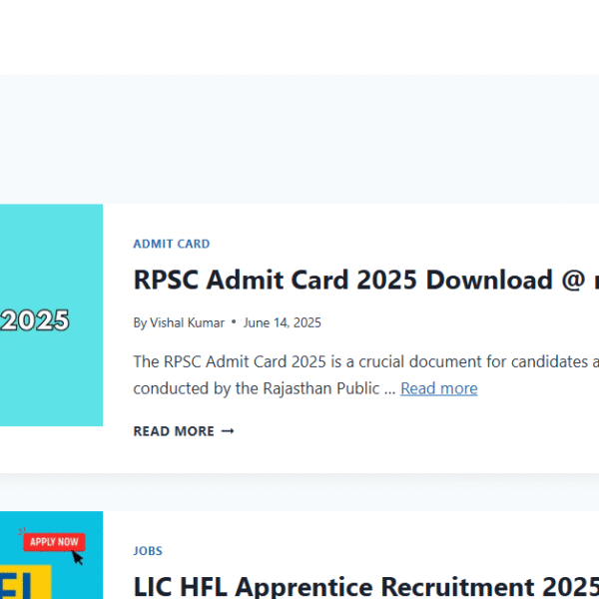The height and width of the screenshot is (599, 599).
Task: Open the RPSC Admit Card 2025 Download headline
Action: tap(366, 280)
